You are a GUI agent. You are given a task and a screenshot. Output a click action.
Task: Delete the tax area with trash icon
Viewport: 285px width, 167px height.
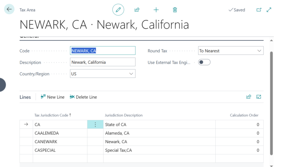point(175,10)
